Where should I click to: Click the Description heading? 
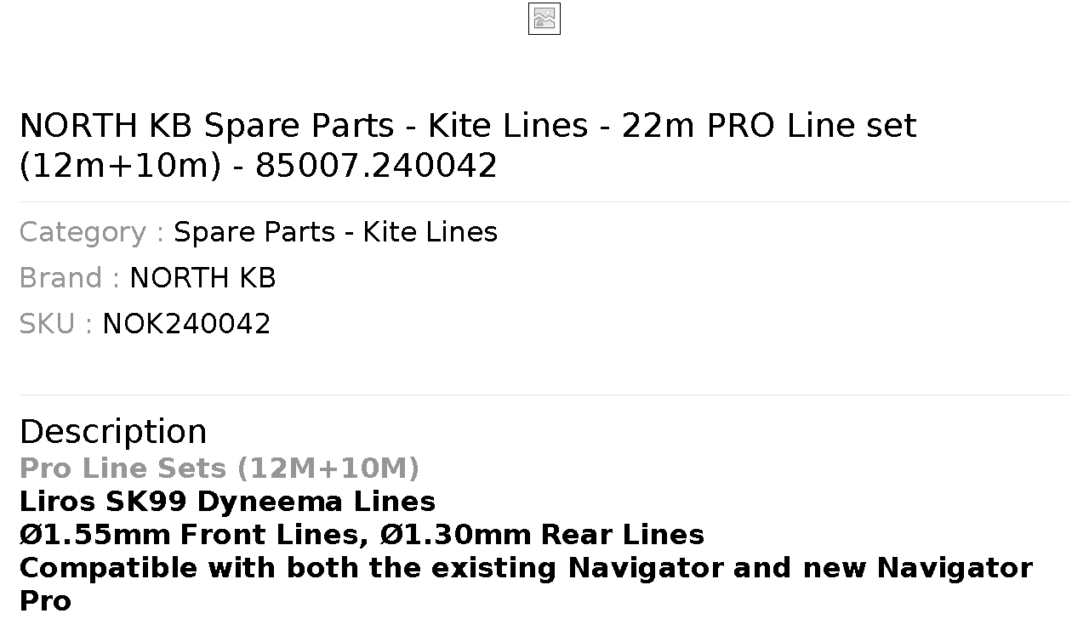(x=113, y=432)
